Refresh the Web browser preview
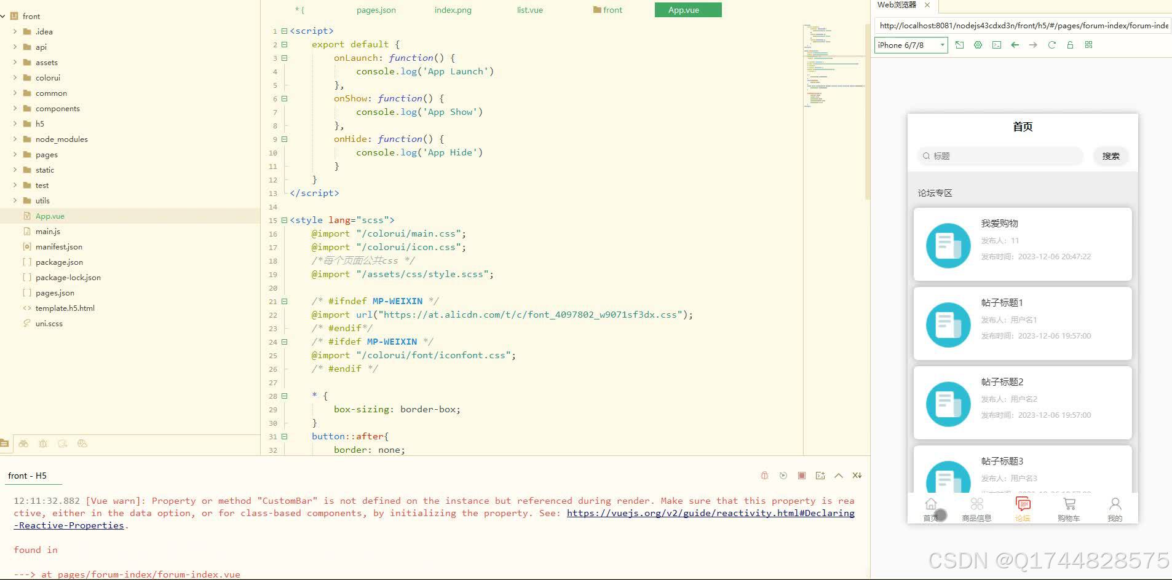 (x=1051, y=45)
